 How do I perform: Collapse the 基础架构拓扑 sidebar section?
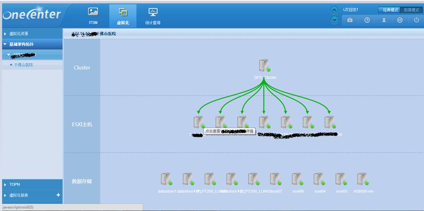point(32,44)
